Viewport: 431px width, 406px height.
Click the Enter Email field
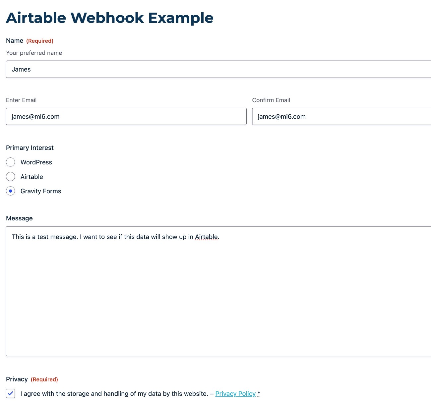126,116
